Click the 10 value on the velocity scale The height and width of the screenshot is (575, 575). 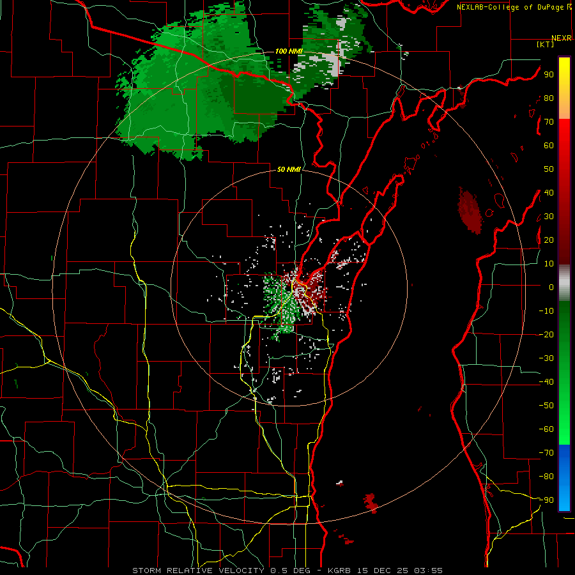pyautogui.click(x=549, y=264)
